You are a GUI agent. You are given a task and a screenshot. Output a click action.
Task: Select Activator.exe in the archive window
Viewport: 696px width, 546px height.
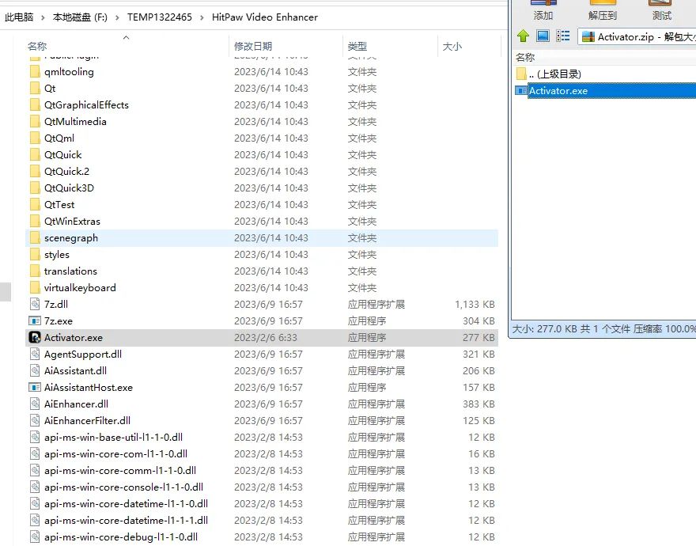606,91
